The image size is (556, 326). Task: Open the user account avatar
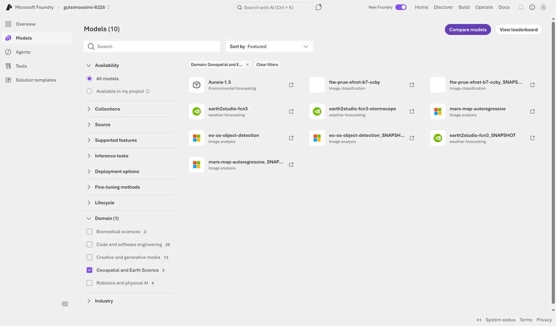coord(543,7)
